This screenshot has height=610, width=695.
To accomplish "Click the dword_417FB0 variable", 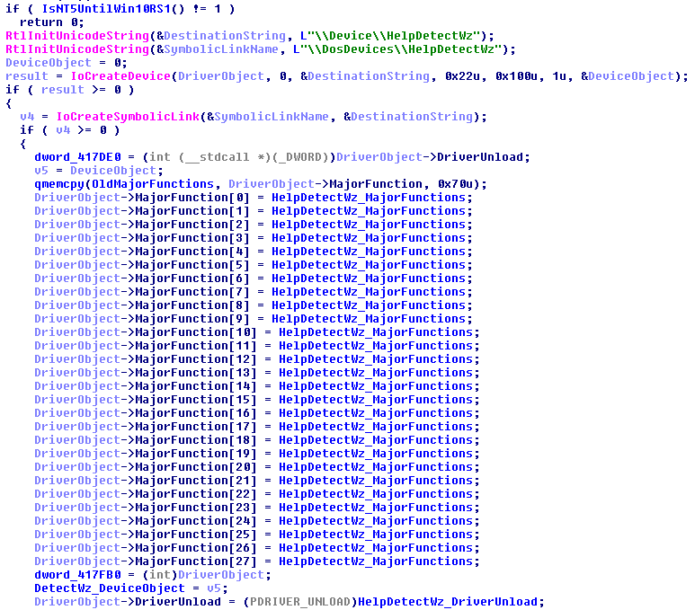I will (77, 575).
